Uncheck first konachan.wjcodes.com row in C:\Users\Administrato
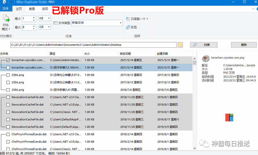 pyautogui.click(x=8, y=60)
